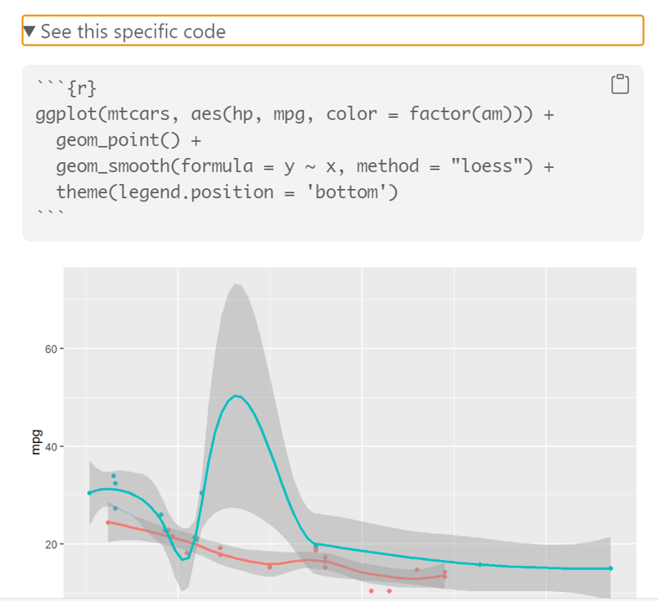The width and height of the screenshot is (659, 601).
Task: Click the rightmost teal data point
Action: tap(611, 568)
